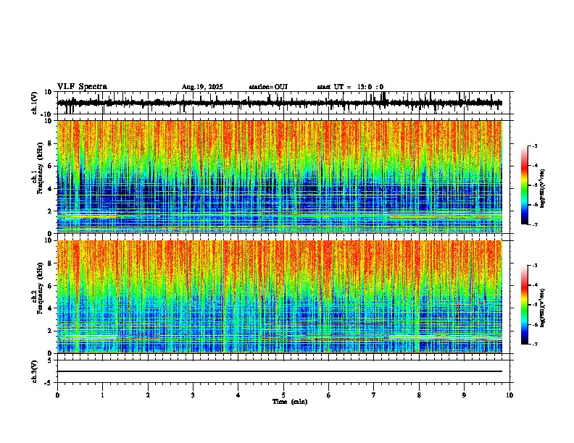This screenshot has width=574, height=443.
Task: Click the "-3" value on ch.1 colorbar
Action: click(x=534, y=145)
